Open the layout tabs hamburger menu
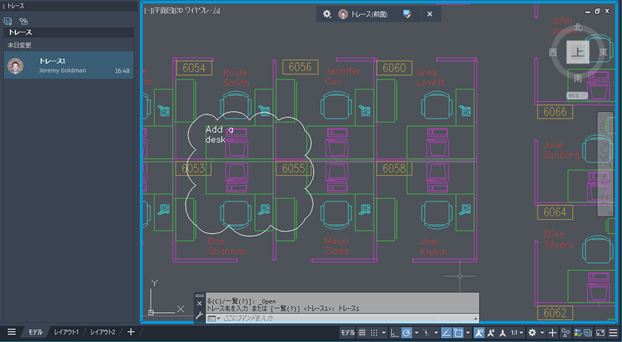Viewport: 622px width, 342px height. [x=11, y=332]
